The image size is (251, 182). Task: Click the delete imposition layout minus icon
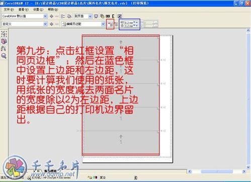coord(57,24)
